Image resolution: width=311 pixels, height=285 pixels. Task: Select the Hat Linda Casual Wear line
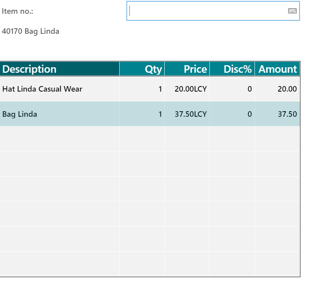(x=42, y=89)
